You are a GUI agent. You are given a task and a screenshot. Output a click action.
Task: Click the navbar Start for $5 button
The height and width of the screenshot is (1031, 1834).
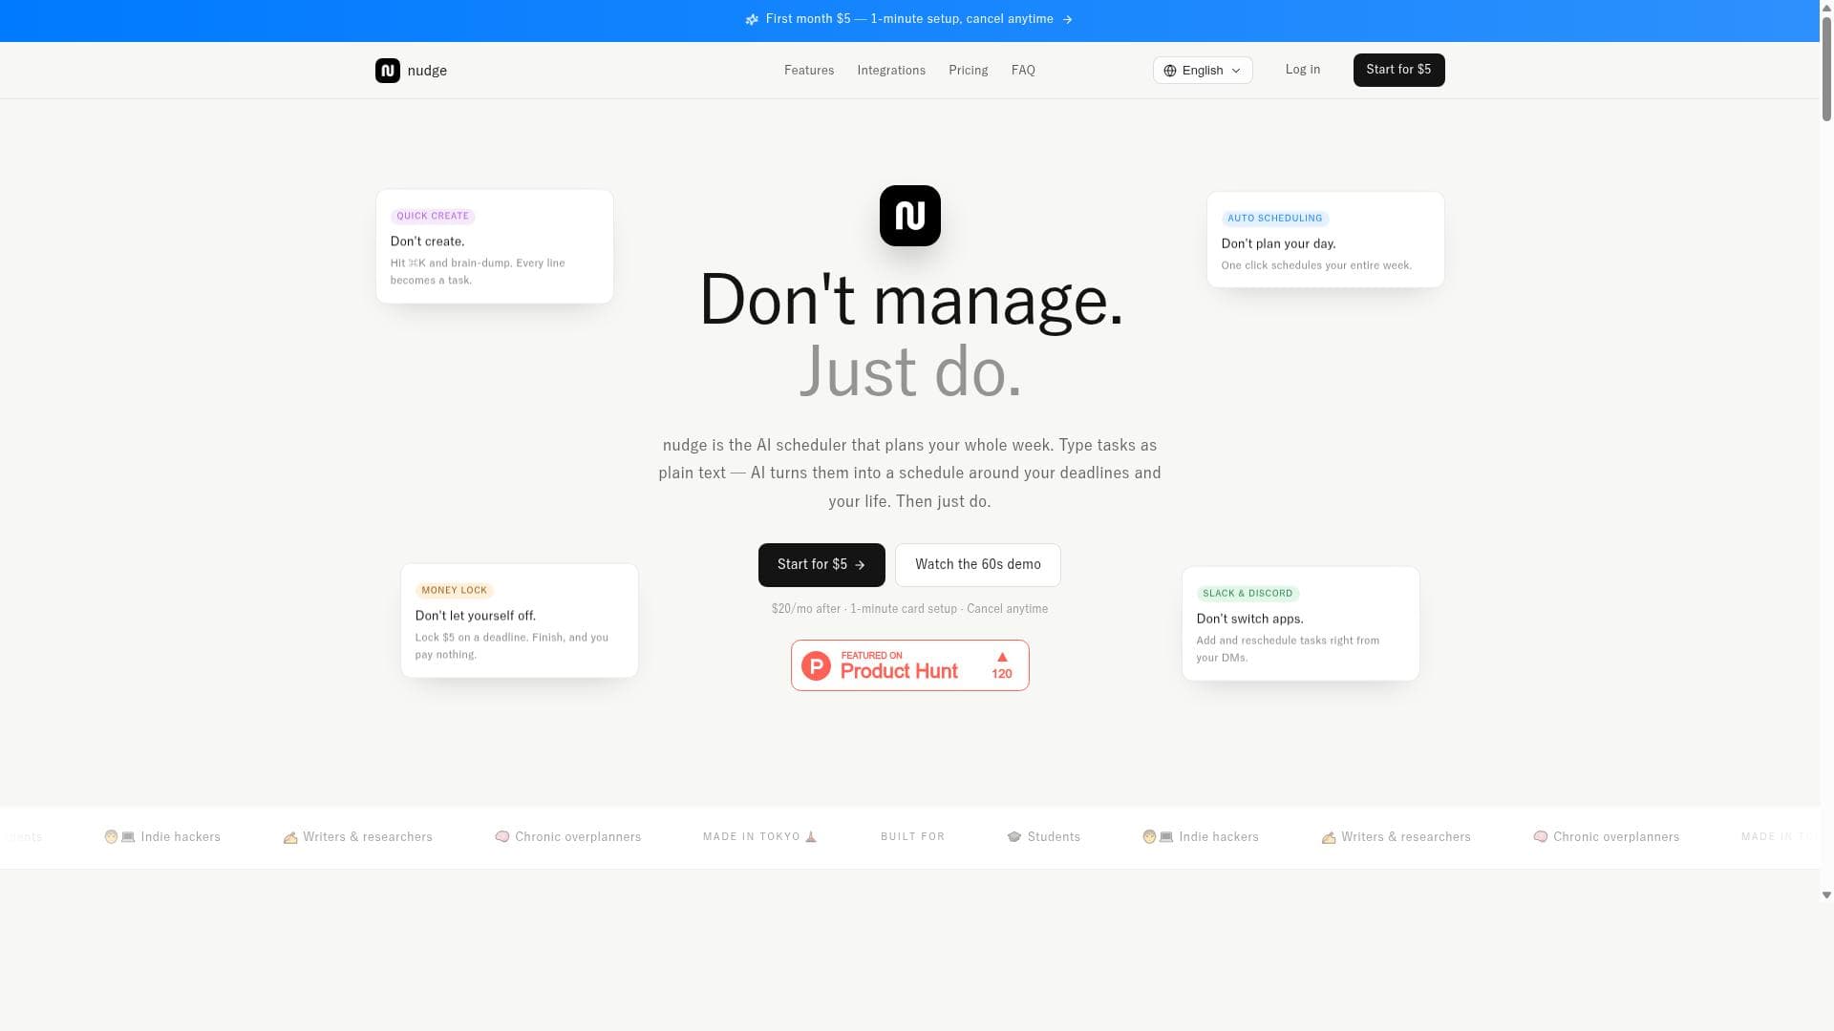coord(1398,70)
